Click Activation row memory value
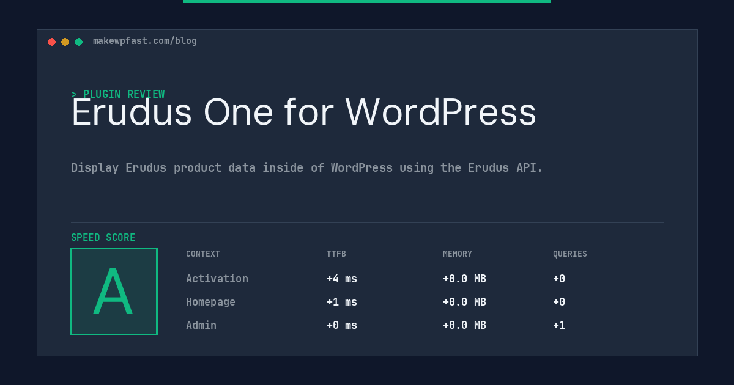 click(x=464, y=279)
